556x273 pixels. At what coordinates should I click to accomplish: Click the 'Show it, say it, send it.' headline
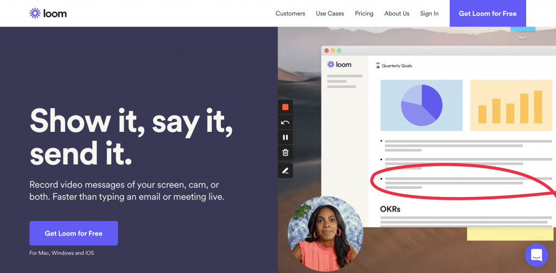tap(131, 137)
